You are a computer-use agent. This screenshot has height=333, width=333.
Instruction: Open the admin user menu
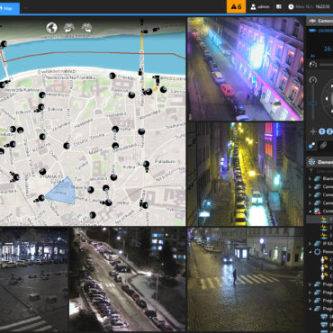click(x=260, y=6)
